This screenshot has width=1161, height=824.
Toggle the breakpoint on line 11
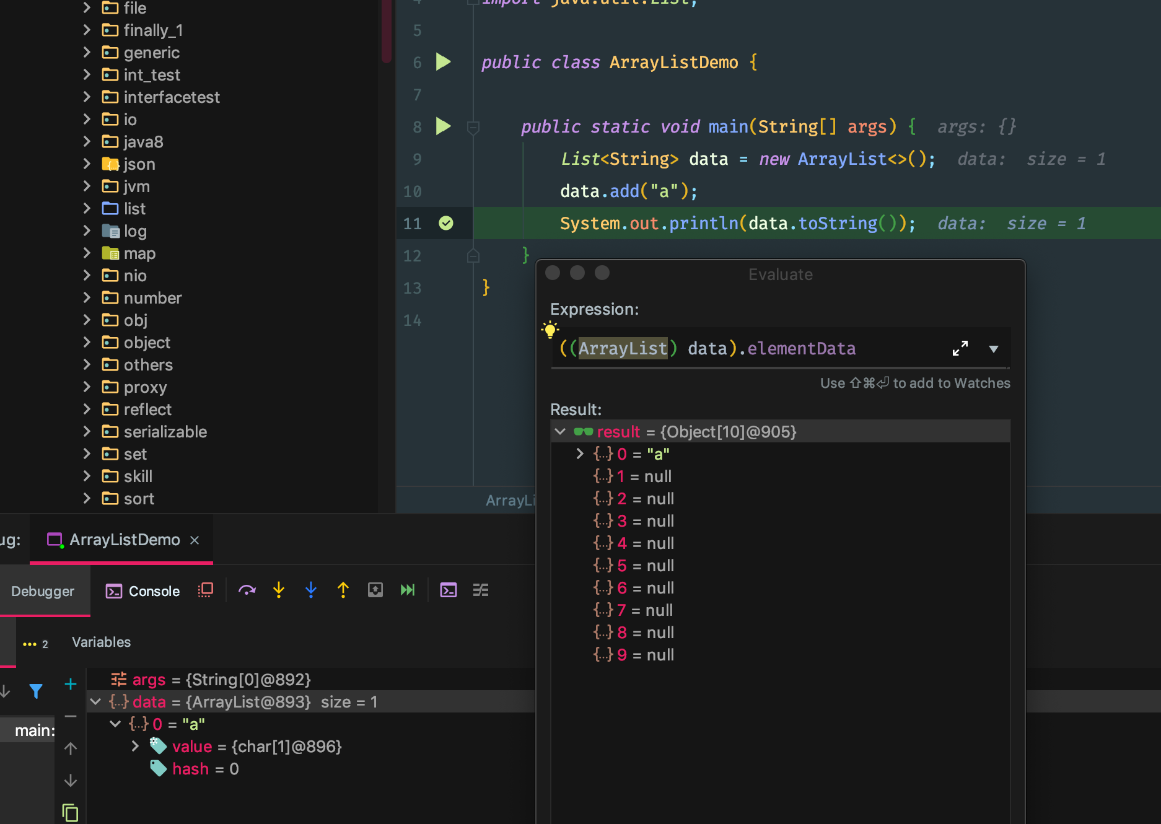click(x=446, y=223)
